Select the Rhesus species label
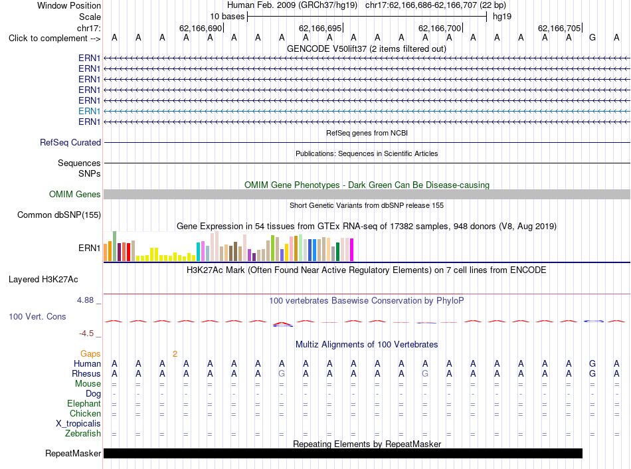631x469 pixels. pos(86,373)
